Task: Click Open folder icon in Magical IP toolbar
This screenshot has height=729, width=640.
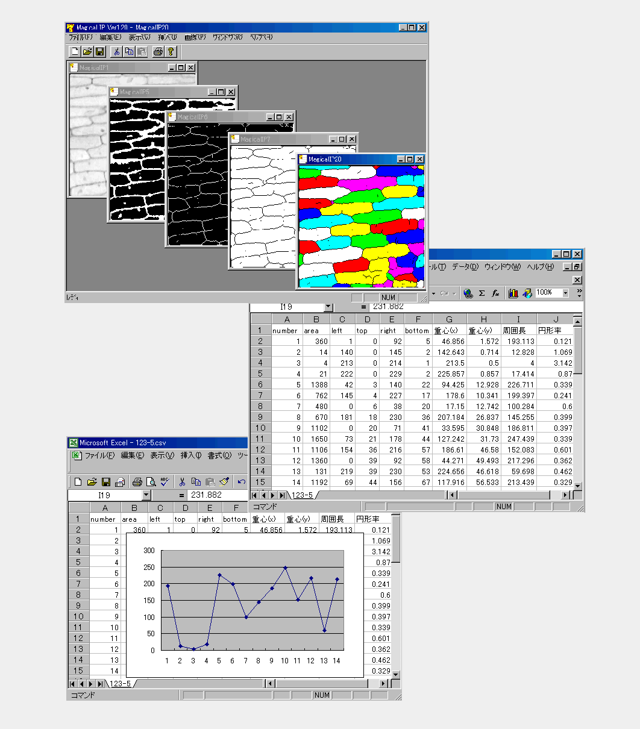Action: click(87, 52)
